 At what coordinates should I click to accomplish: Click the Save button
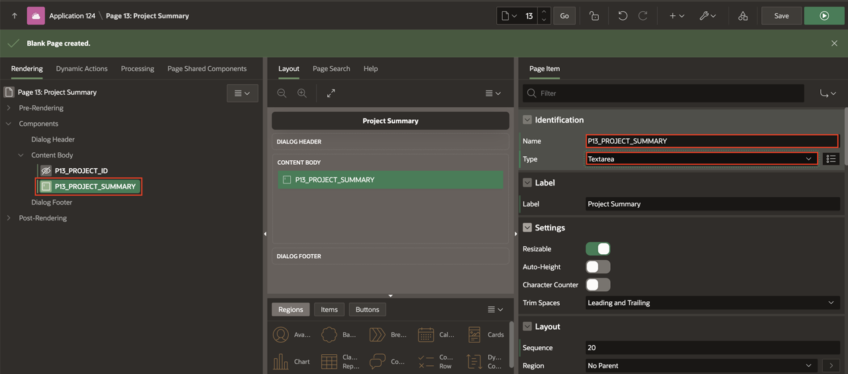click(781, 16)
